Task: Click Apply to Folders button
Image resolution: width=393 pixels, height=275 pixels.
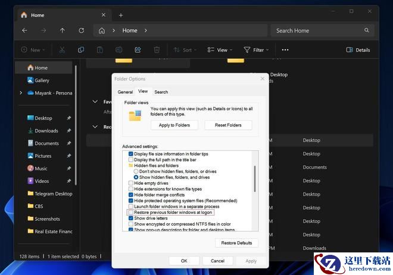Action: coord(174,125)
